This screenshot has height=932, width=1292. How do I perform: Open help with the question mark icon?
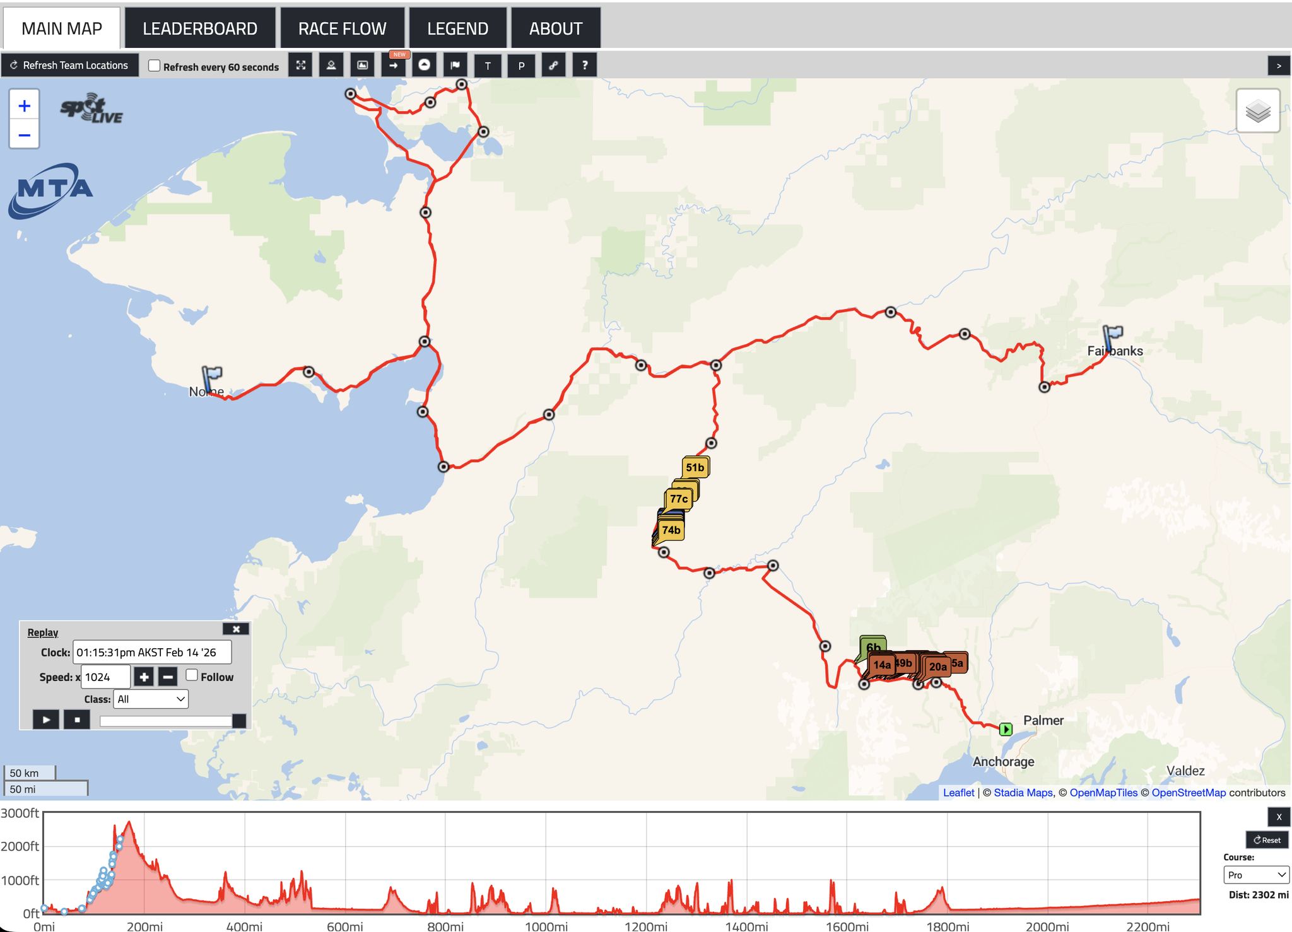(585, 65)
